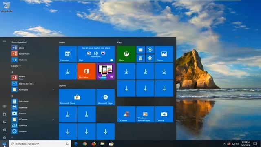Image resolution: width=261 pixels, height=147 pixels.
Task: Open the volume control tray icon
Action: pyautogui.click(x=237, y=144)
